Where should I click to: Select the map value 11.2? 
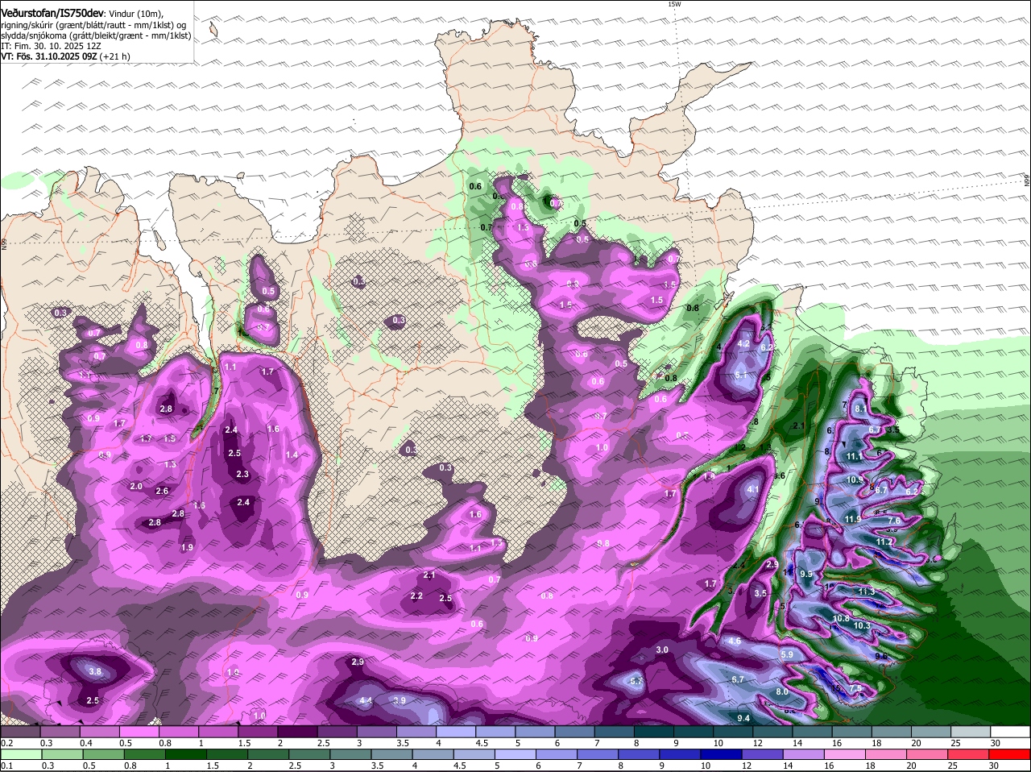pos(884,542)
